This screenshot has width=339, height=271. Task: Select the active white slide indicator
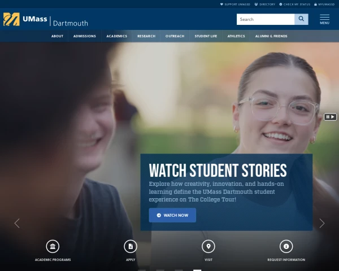(x=197, y=270)
